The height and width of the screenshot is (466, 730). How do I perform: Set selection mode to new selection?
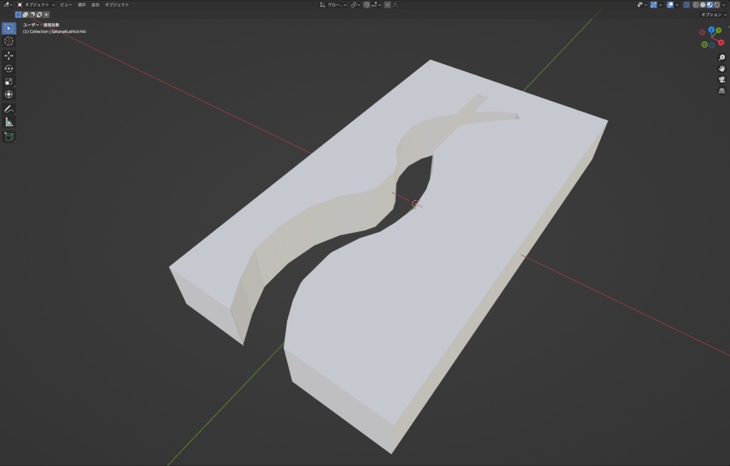[x=18, y=15]
